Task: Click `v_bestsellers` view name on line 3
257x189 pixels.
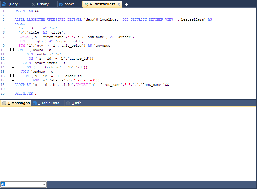Action: [190, 19]
